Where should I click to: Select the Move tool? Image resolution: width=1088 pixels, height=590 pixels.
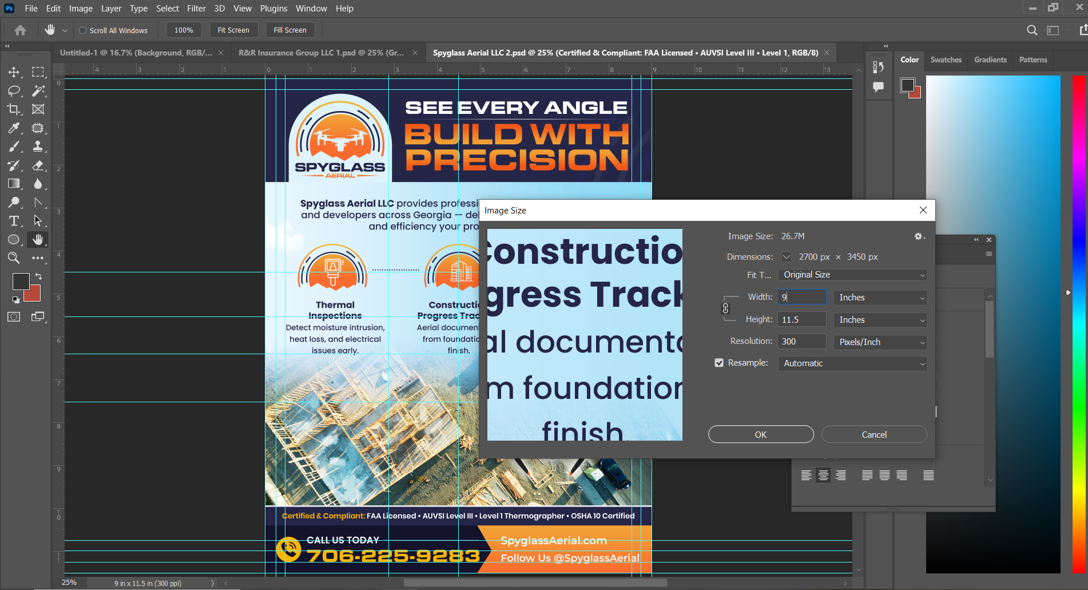click(x=14, y=72)
